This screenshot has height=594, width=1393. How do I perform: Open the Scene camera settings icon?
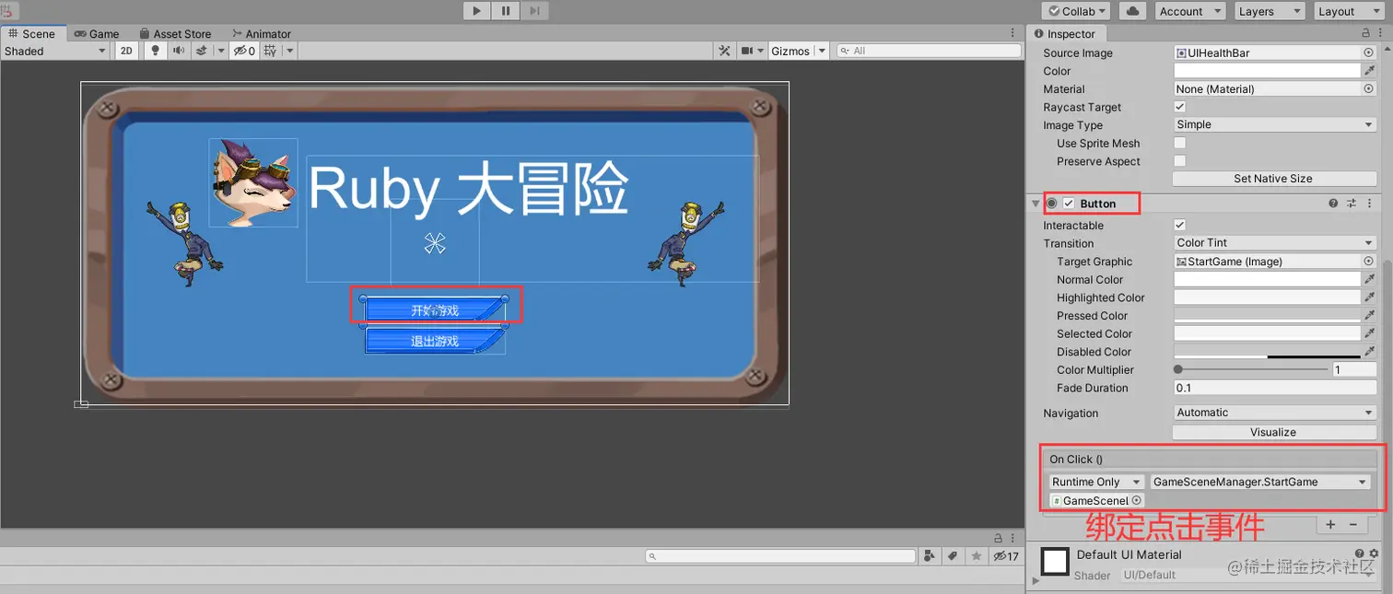click(748, 51)
